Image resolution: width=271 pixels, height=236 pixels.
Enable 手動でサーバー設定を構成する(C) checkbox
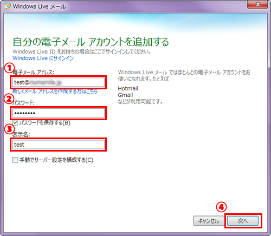(15, 160)
